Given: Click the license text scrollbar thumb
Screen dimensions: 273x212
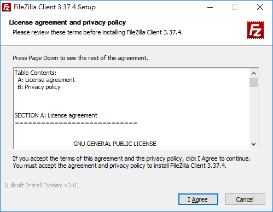Looking at the screenshot, I should (253, 83).
